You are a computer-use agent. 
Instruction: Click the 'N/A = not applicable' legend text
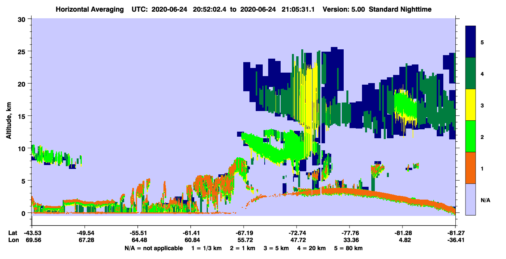pyautogui.click(x=153, y=248)
